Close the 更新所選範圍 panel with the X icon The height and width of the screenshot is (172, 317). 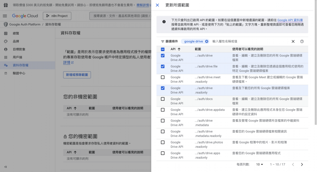tap(157, 5)
